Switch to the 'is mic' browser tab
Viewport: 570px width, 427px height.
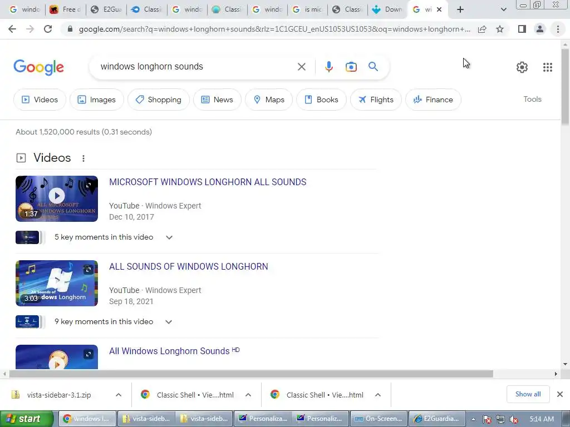point(307,9)
